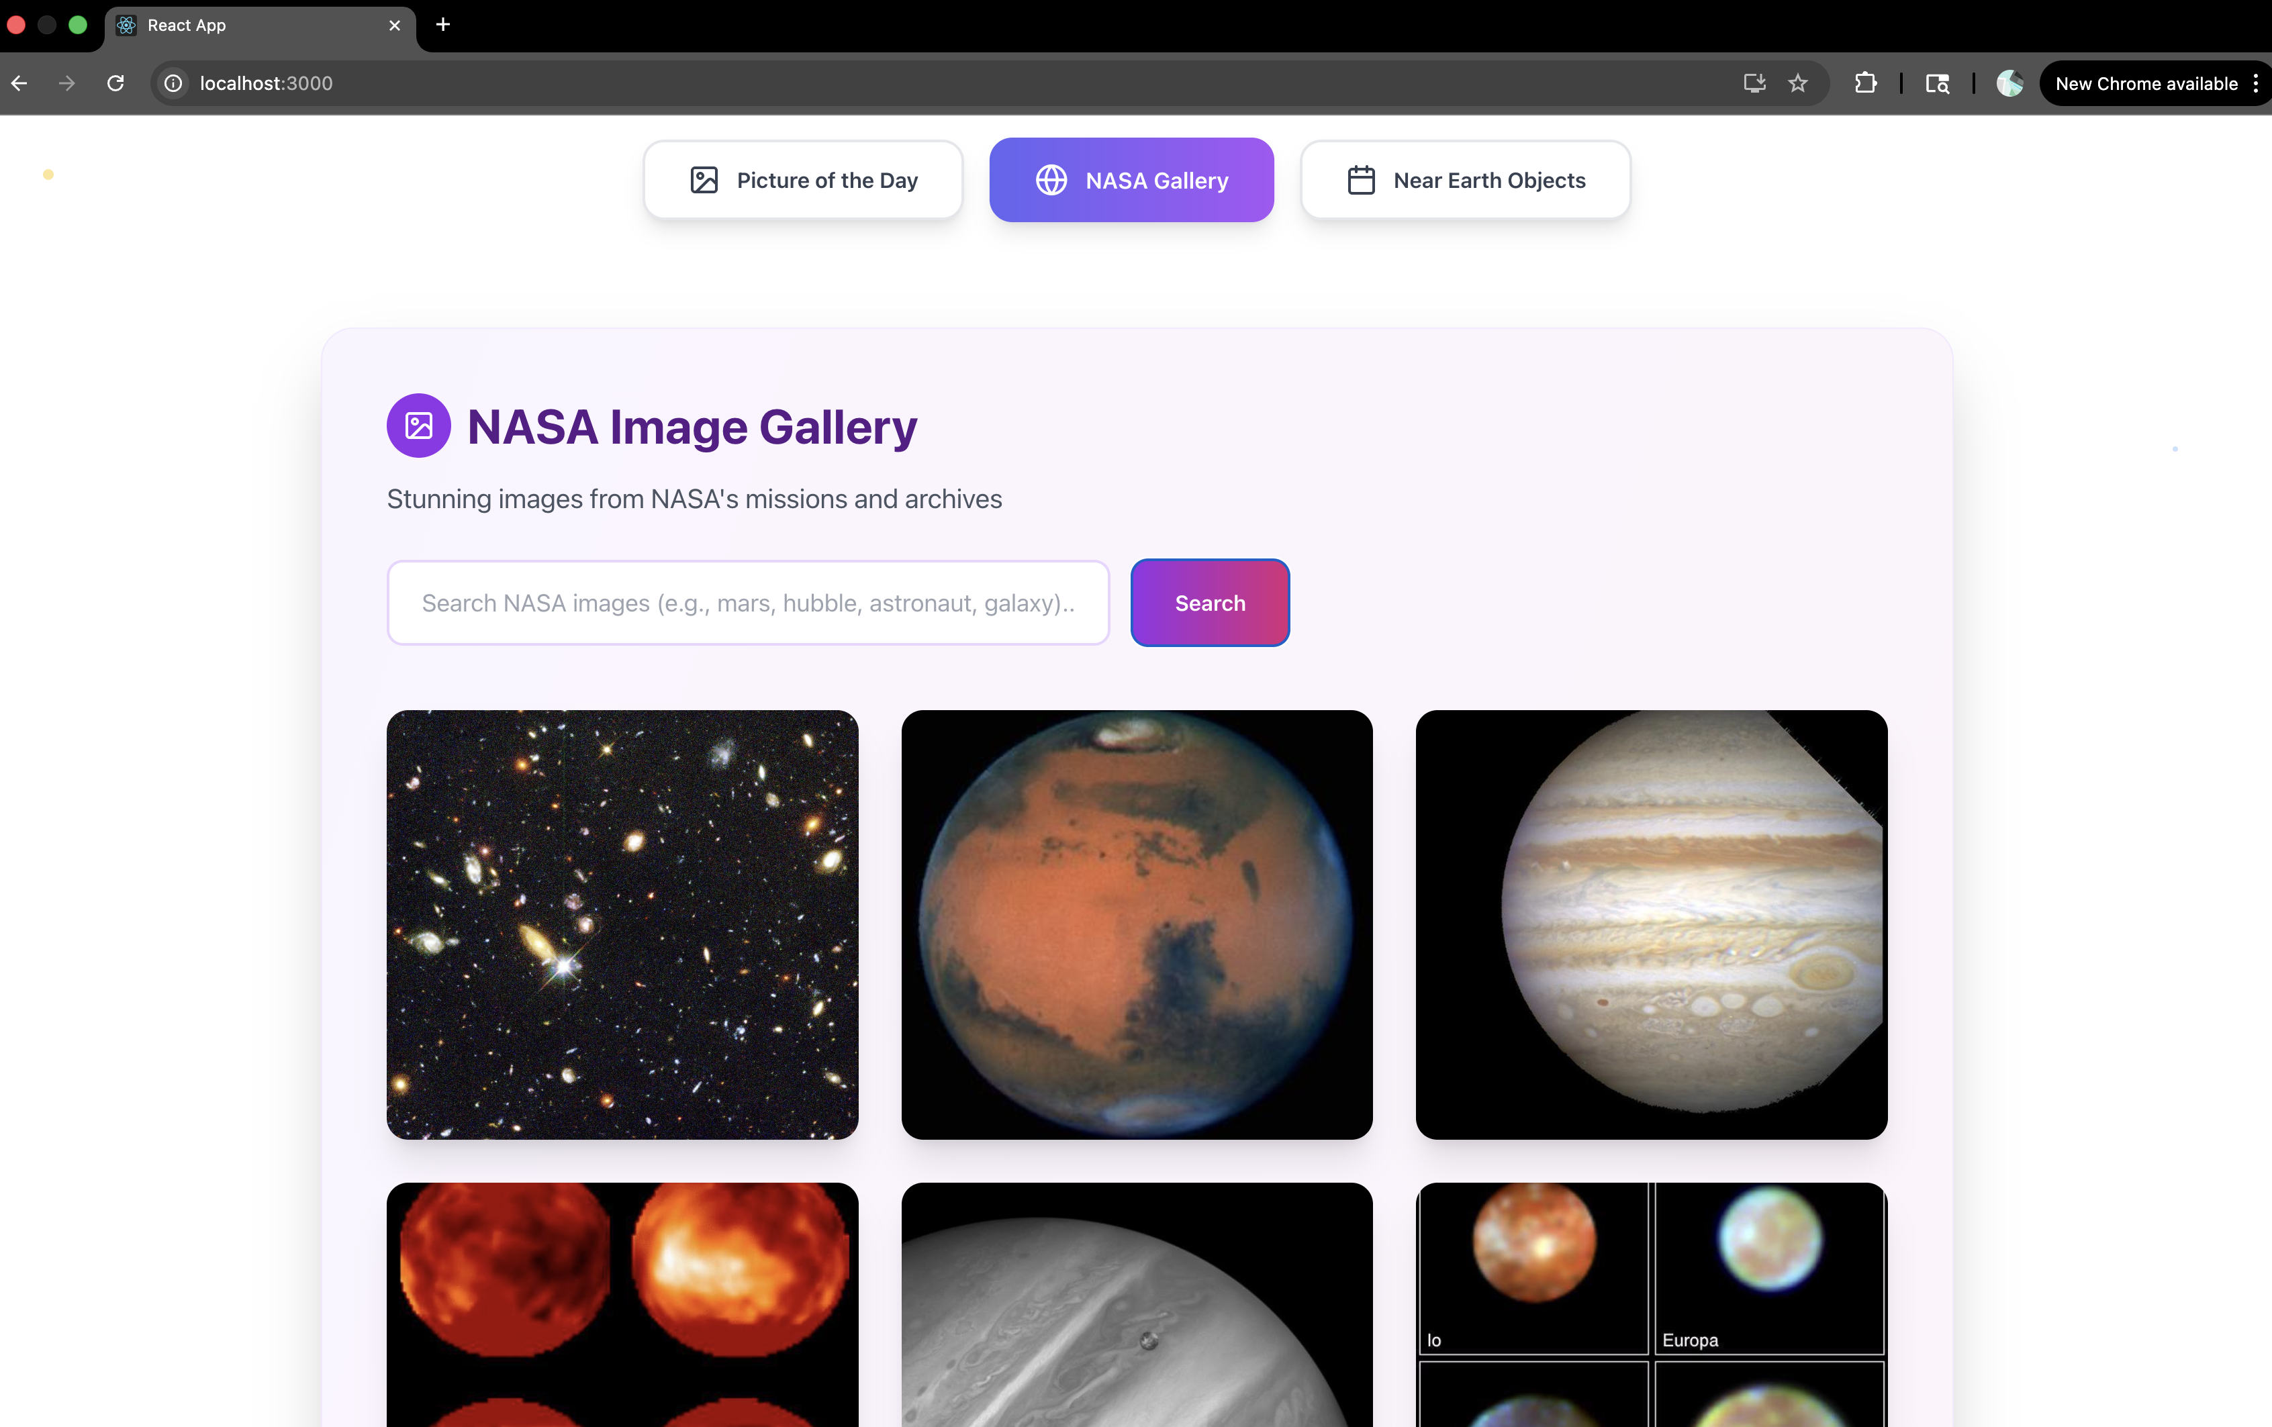Close the React App tab
This screenshot has height=1427, width=2272.
coord(394,26)
